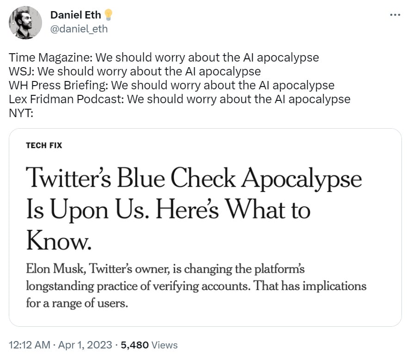Click the 12:12 AM timestamp
The width and height of the screenshot is (407, 354).
click(28, 345)
